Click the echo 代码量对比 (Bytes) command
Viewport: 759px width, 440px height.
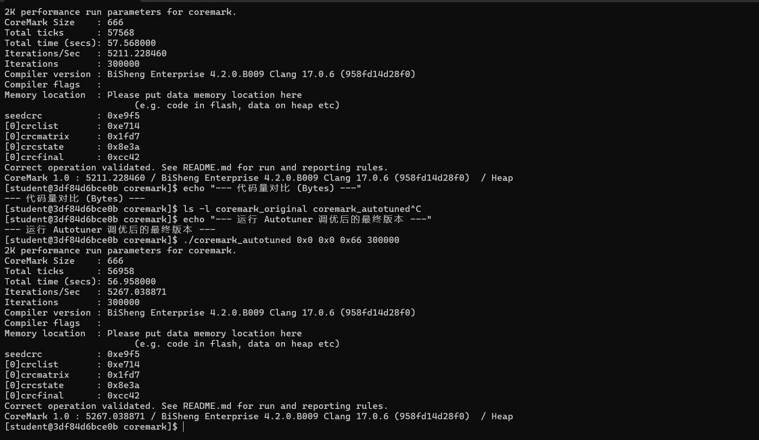click(272, 188)
